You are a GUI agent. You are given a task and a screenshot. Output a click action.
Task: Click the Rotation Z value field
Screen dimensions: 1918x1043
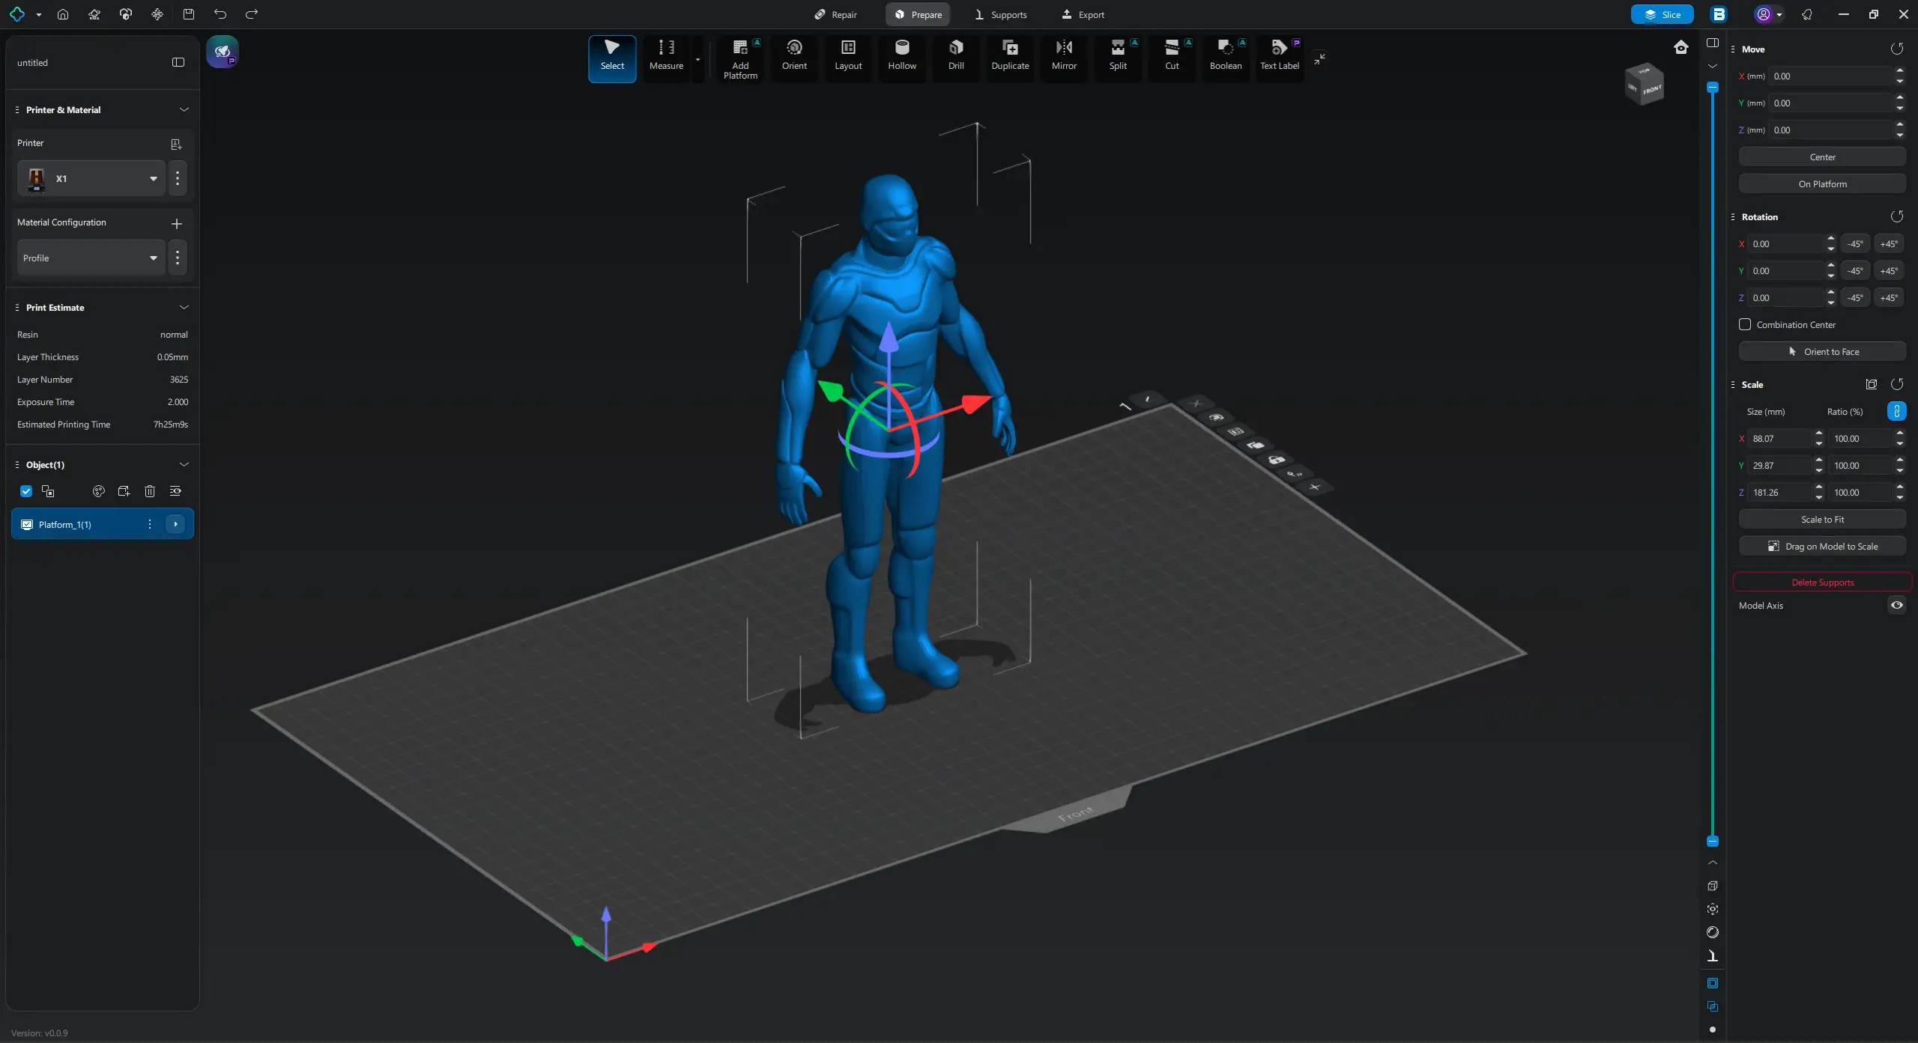click(x=1787, y=297)
